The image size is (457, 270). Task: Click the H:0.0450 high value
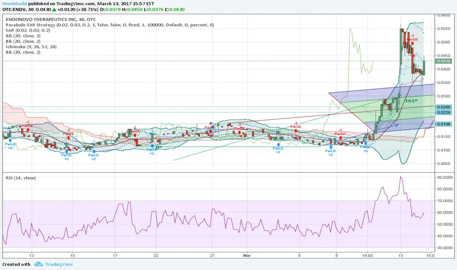[132, 9]
